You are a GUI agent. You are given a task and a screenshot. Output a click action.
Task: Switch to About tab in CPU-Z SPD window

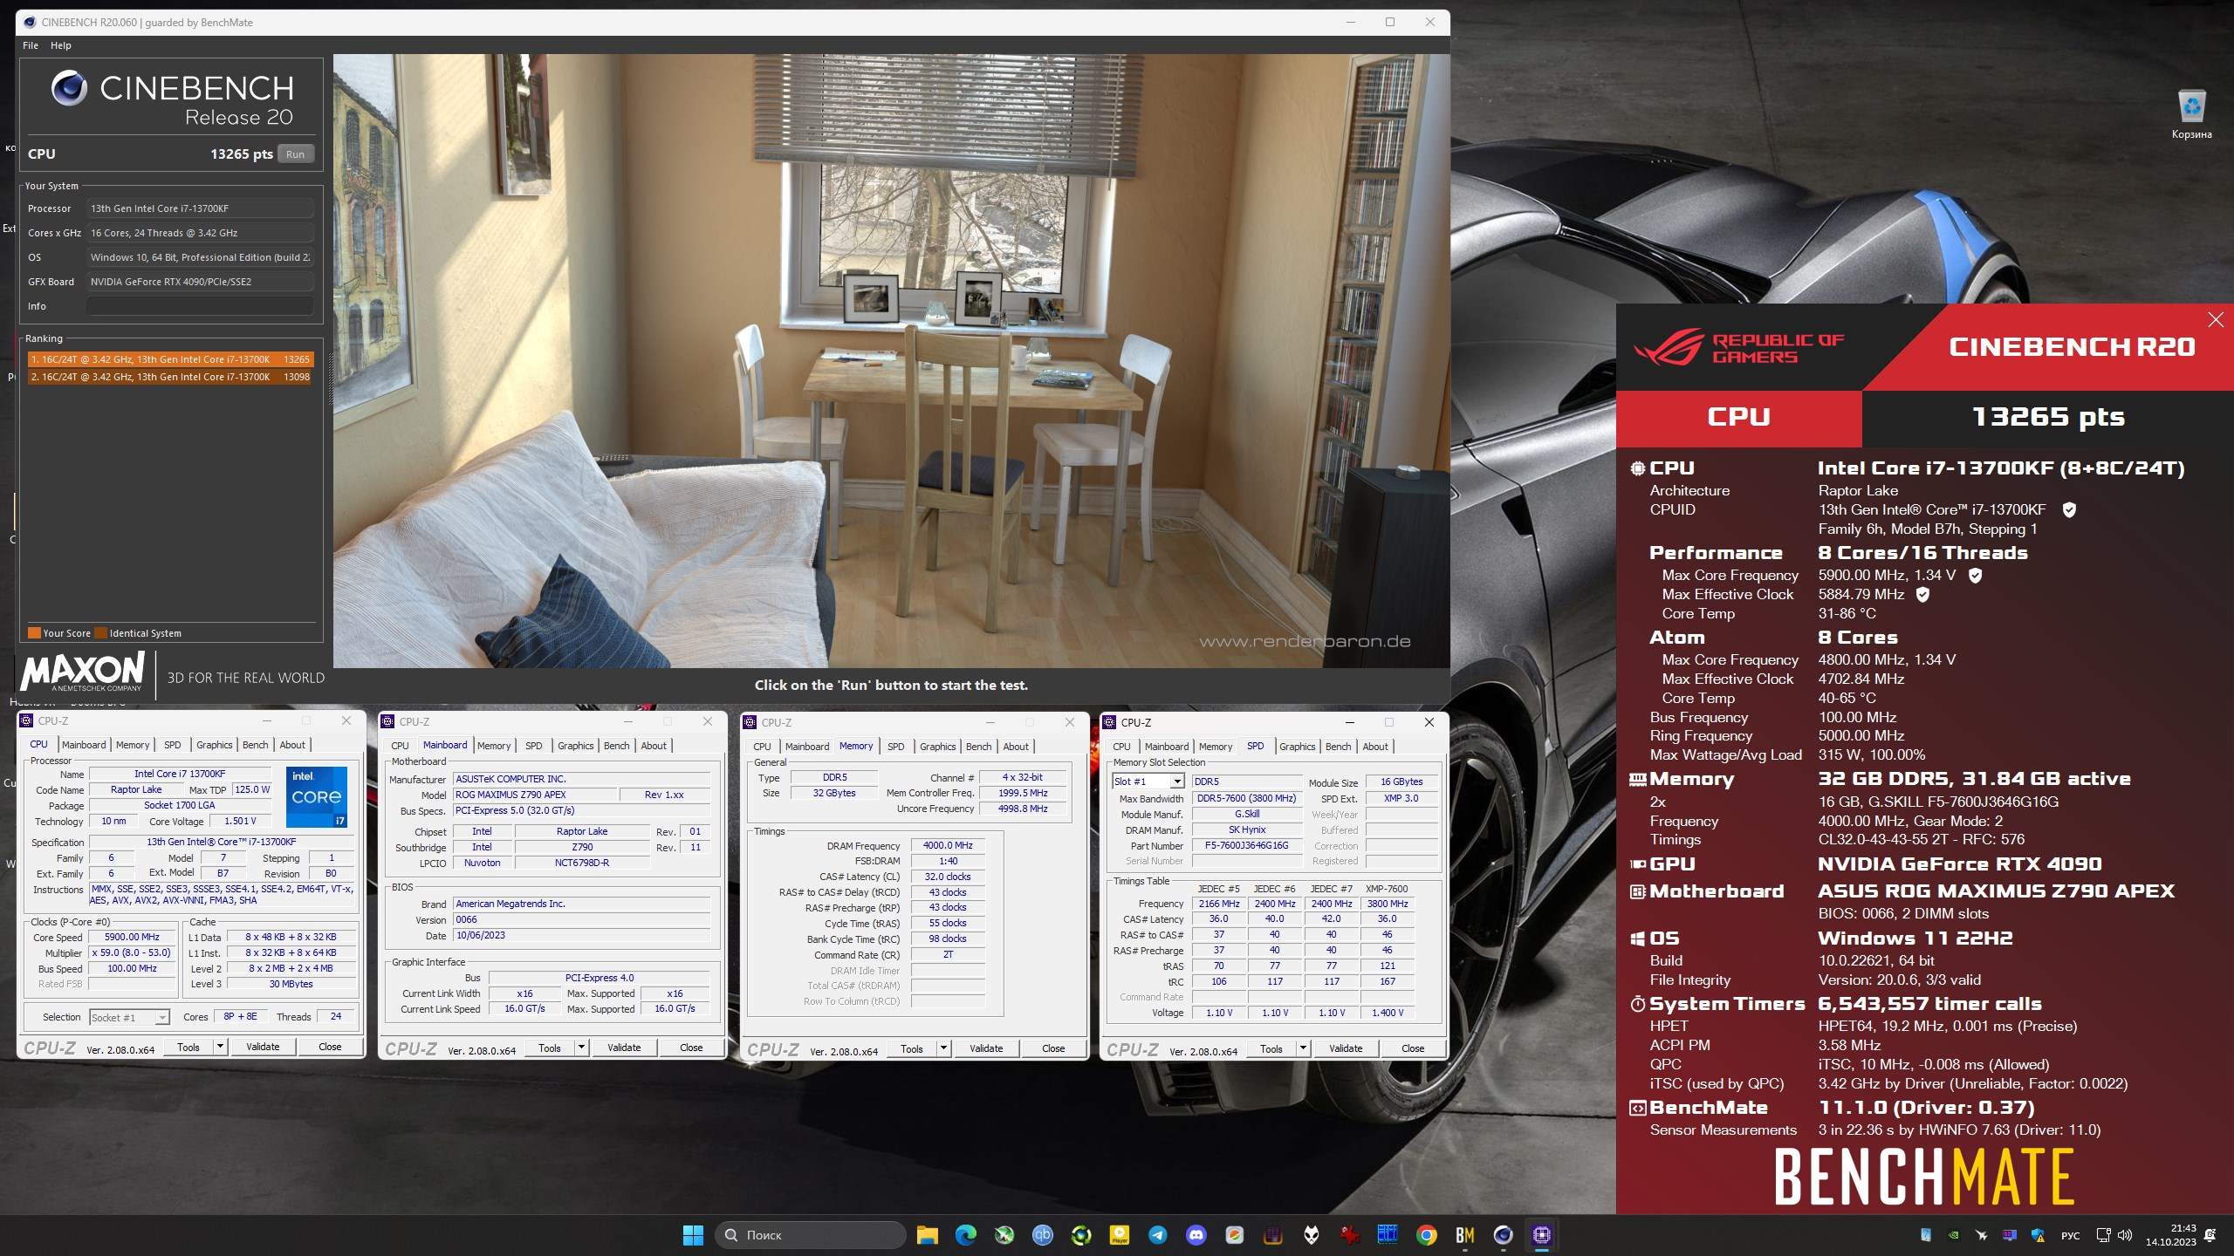1375,747
